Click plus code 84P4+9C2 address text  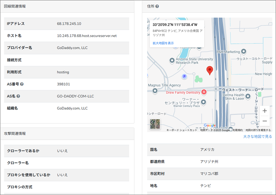point(177,33)
